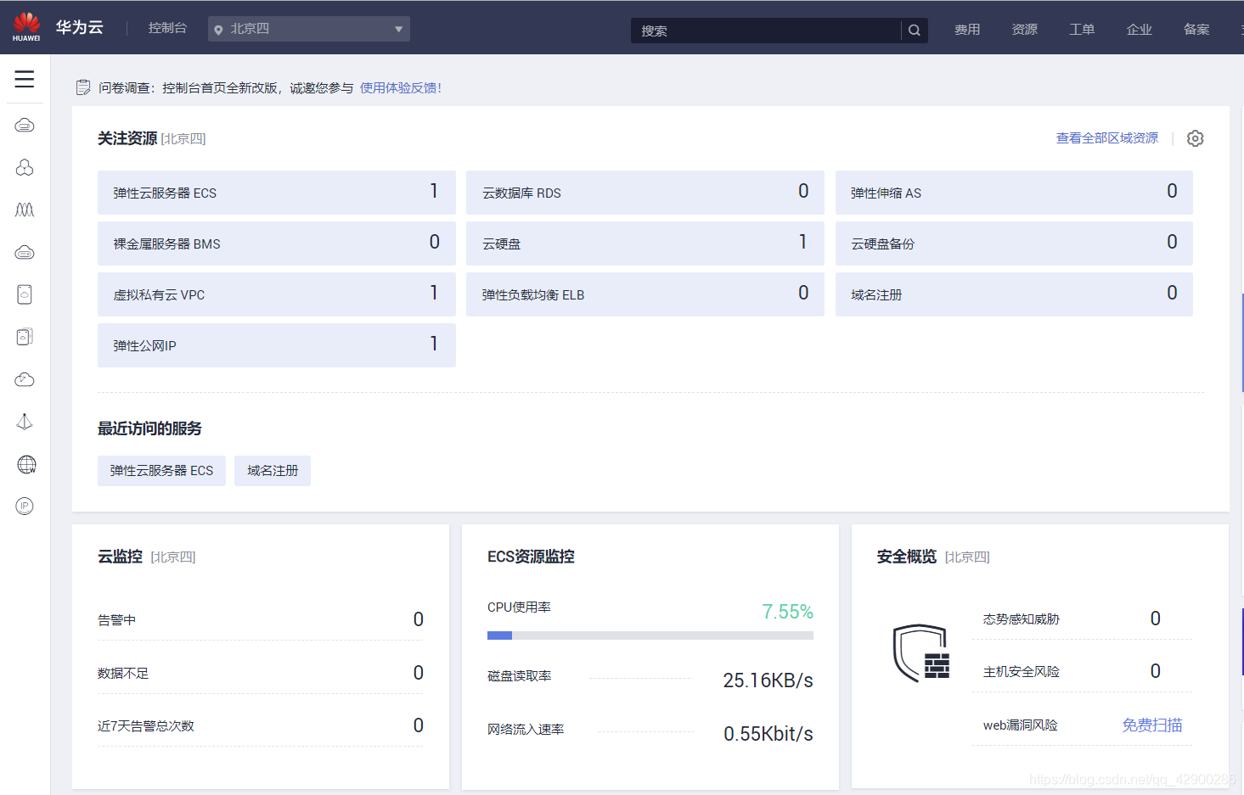Click the three-hexagon sidebar icon
This screenshot has height=795, width=1244.
[25, 168]
